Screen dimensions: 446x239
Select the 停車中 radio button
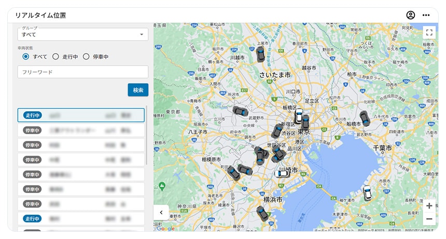(86, 56)
